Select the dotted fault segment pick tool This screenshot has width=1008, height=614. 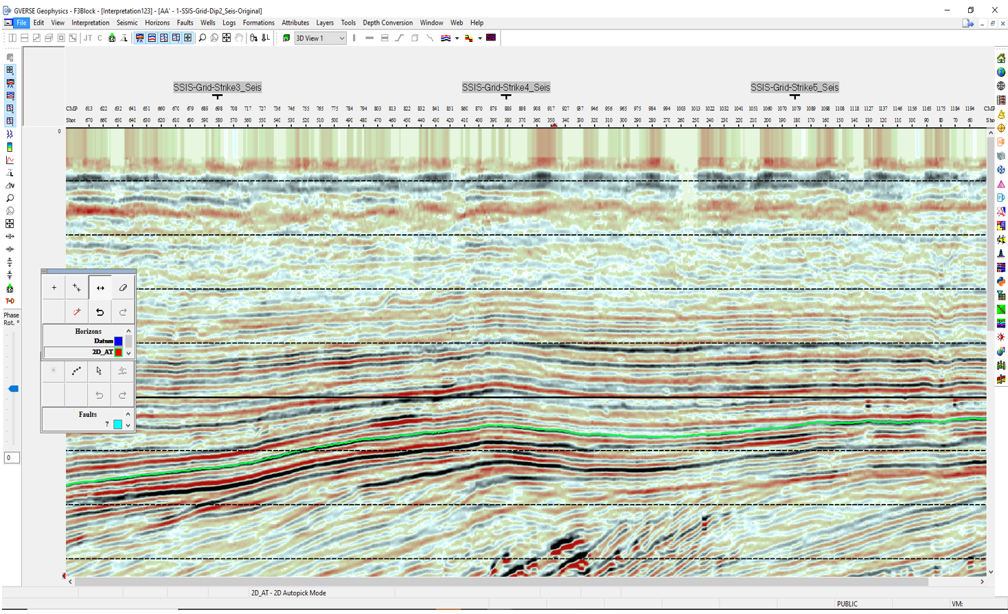[x=77, y=371]
